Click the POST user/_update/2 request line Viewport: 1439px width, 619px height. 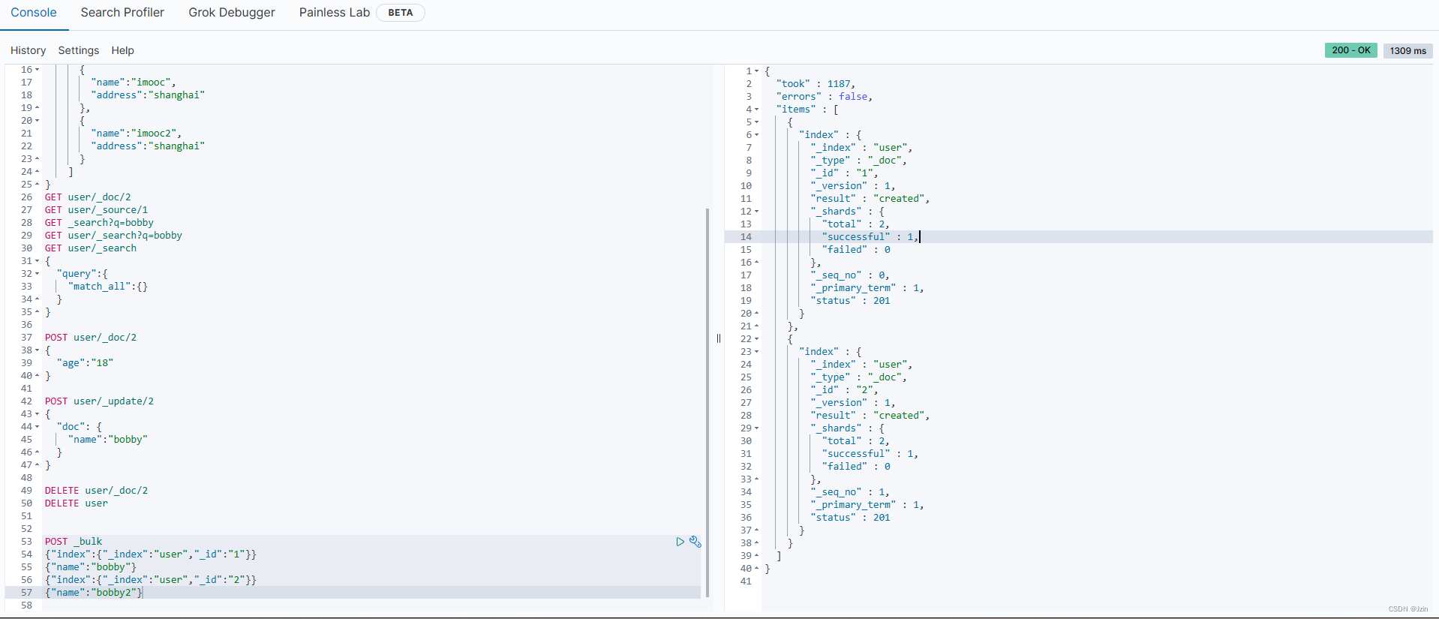pos(99,401)
